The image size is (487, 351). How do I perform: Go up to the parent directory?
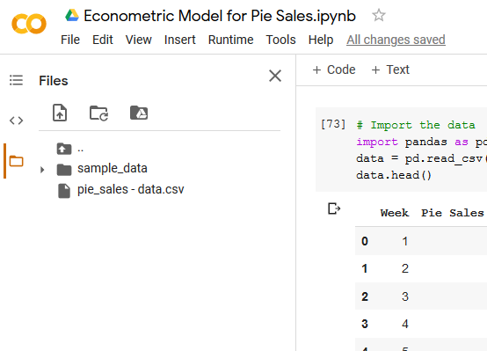point(70,149)
